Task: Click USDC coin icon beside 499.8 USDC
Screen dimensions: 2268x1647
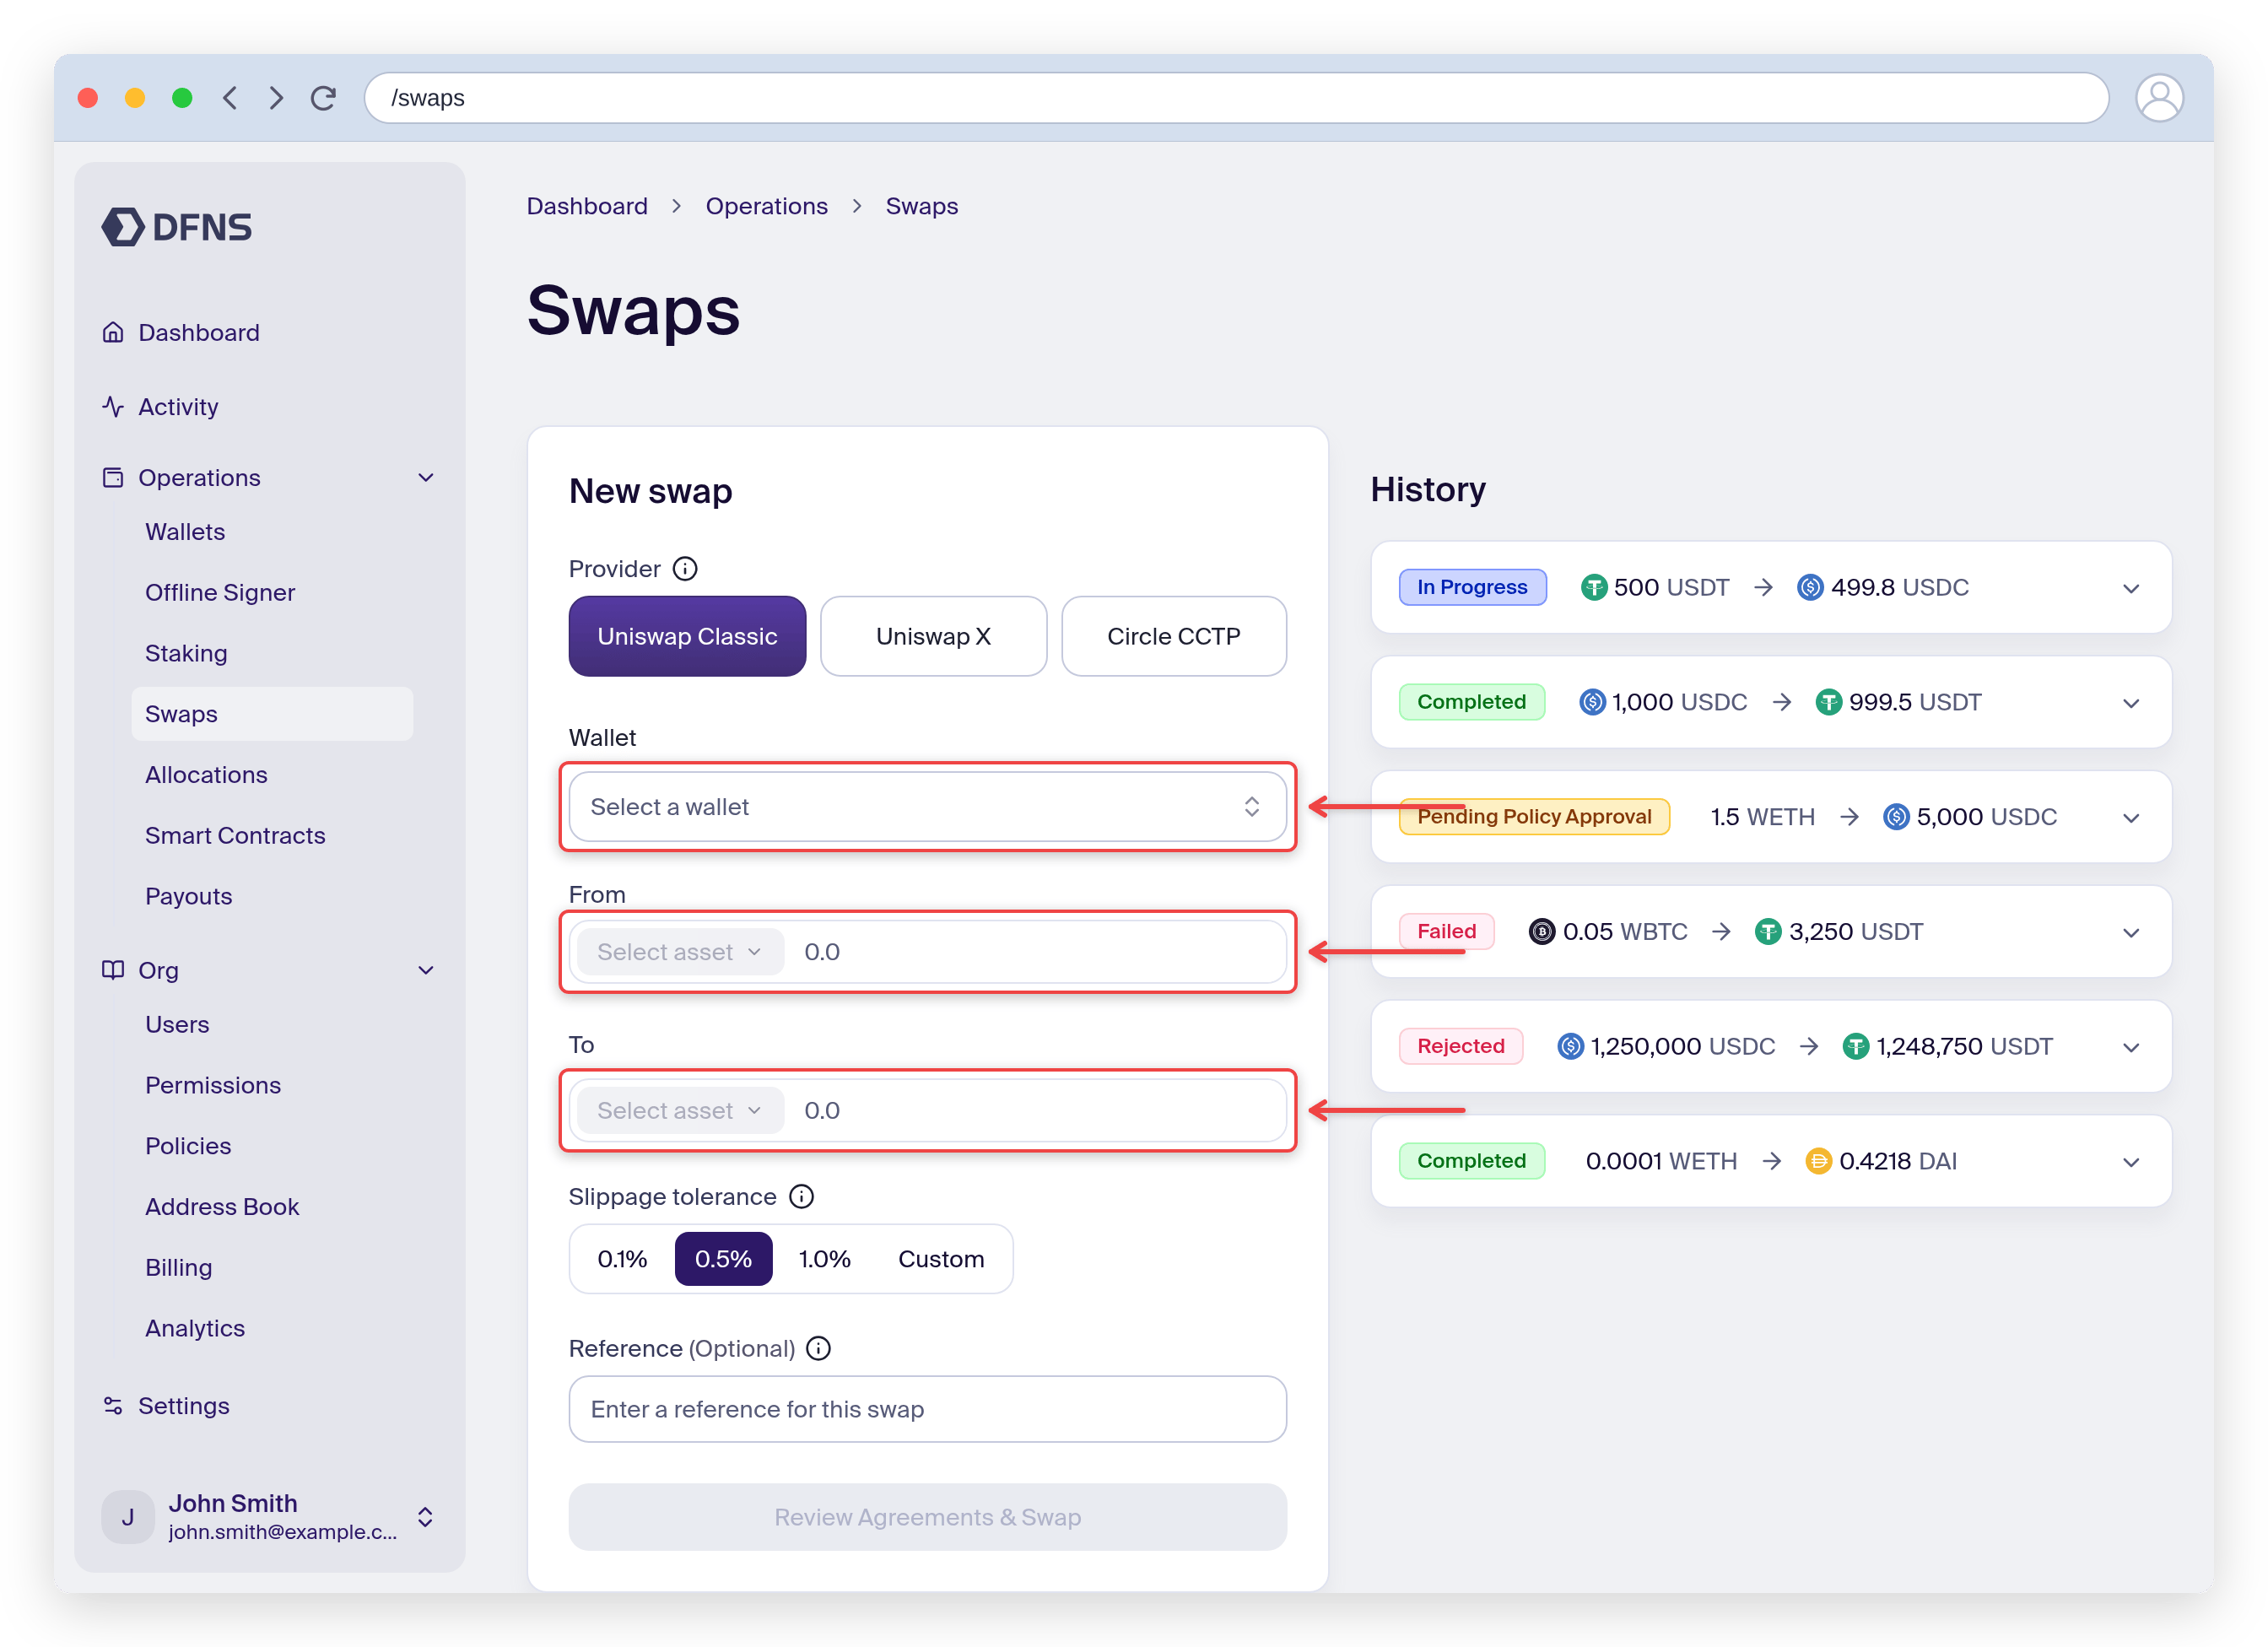Action: coord(1810,588)
